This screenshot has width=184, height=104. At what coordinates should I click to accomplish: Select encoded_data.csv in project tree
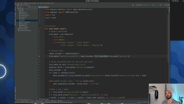(x=24, y=15)
